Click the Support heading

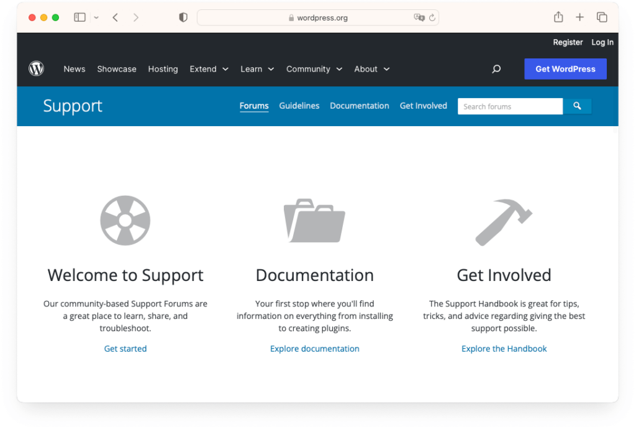[73, 106]
